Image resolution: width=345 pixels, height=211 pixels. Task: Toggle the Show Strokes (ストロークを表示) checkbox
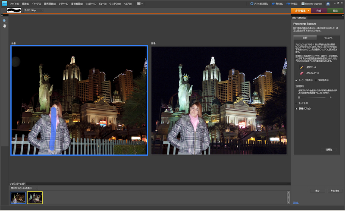click(x=296, y=80)
